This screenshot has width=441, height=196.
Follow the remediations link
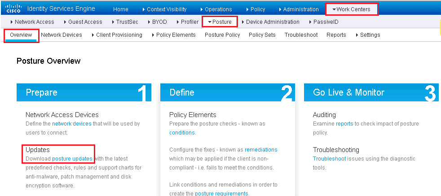261,150
